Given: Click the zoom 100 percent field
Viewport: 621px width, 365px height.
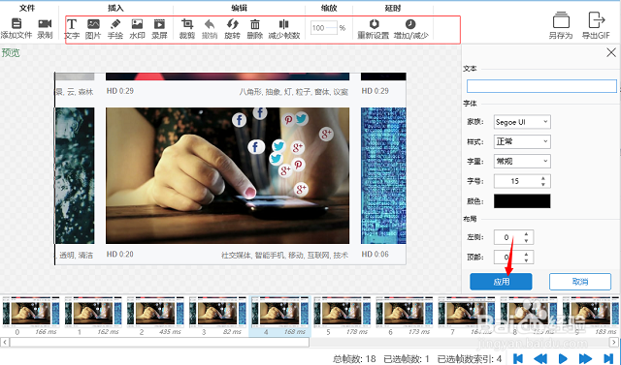Looking at the screenshot, I should pos(324,28).
